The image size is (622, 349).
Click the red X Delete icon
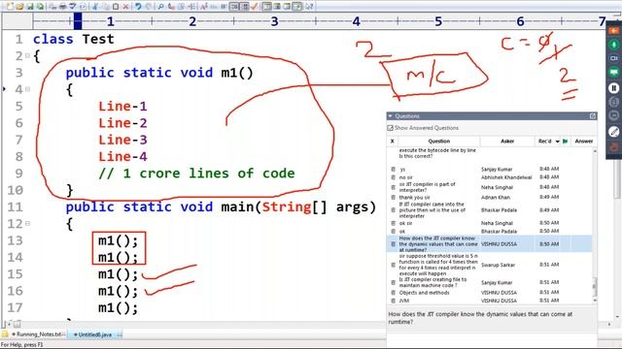pos(125,7)
